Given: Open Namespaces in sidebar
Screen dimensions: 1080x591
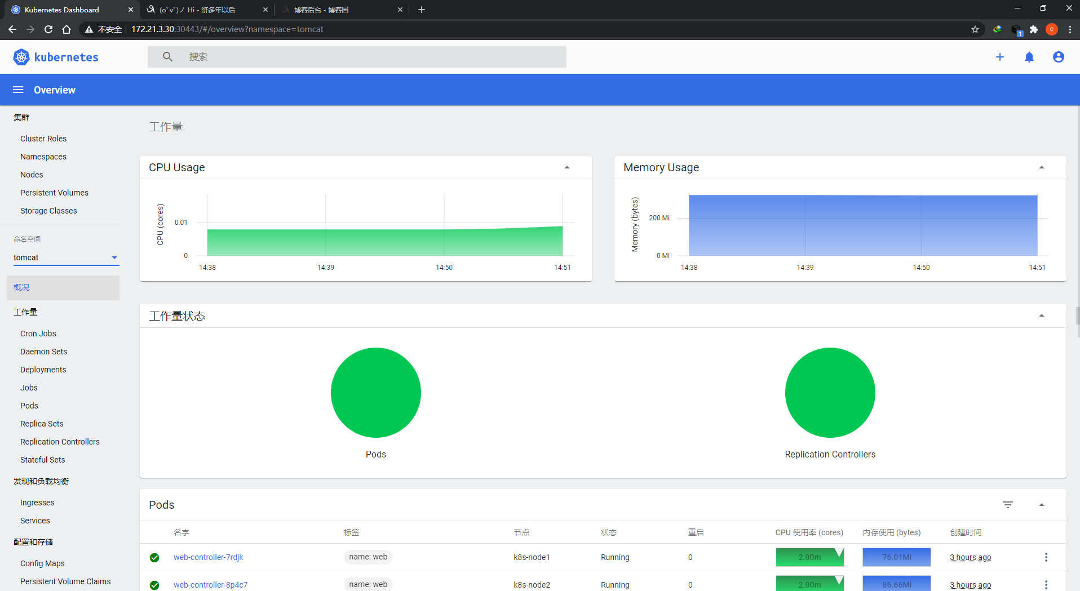Looking at the screenshot, I should [43, 157].
